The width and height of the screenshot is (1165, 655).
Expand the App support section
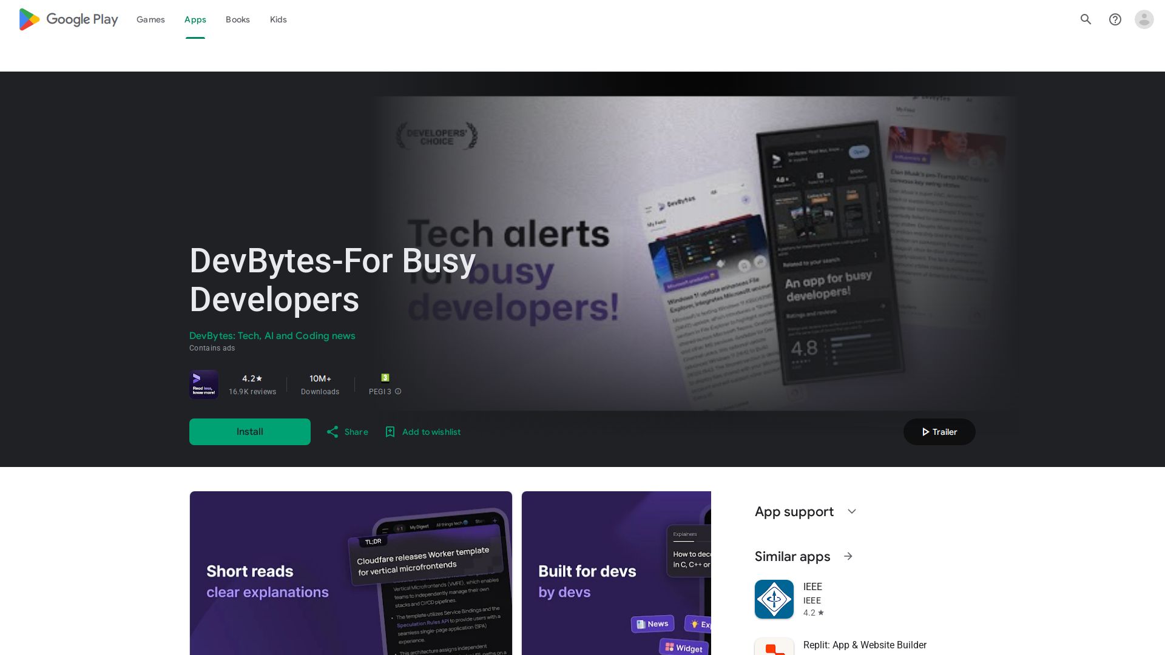click(x=852, y=511)
